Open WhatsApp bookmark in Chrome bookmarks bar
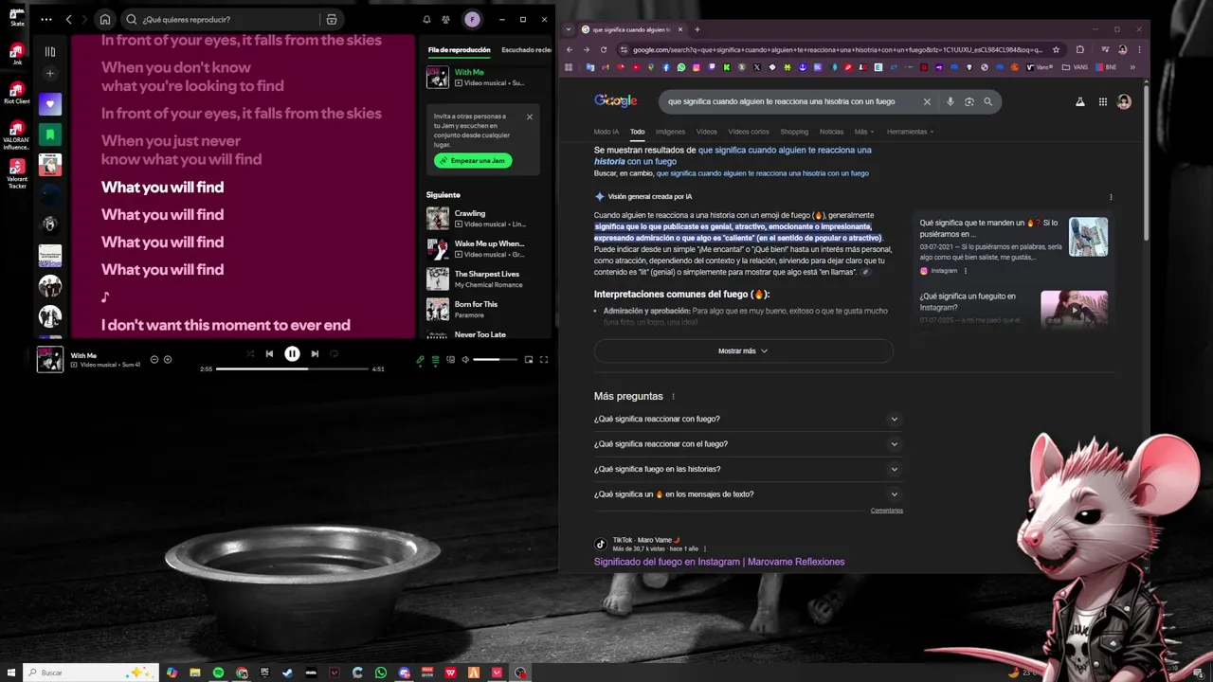The image size is (1213, 682). pyautogui.click(x=680, y=67)
